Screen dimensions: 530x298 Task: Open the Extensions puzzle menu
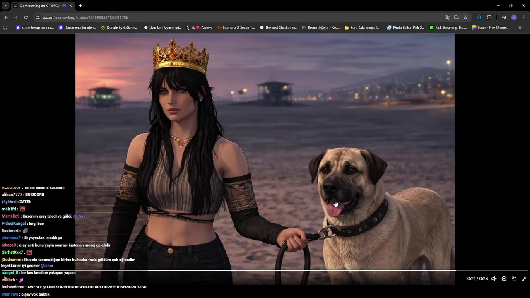[489, 17]
